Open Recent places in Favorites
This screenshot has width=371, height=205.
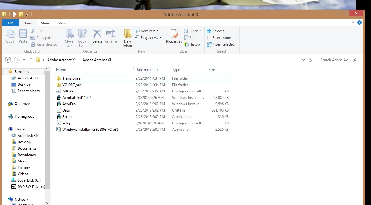[26, 91]
